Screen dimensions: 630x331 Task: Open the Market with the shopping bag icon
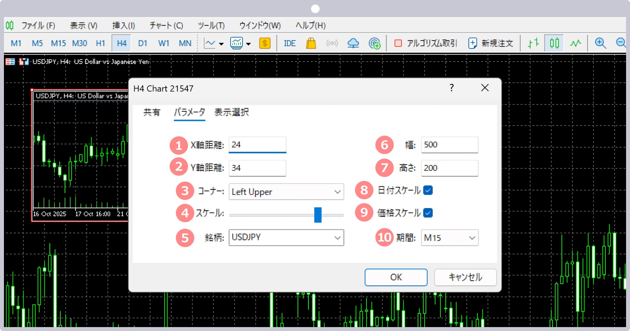[311, 43]
